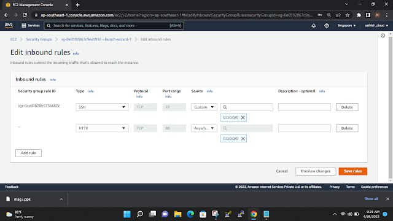Open Cookie preferences in the footer
Viewport: 393px width, 221px height.
pos(374,187)
